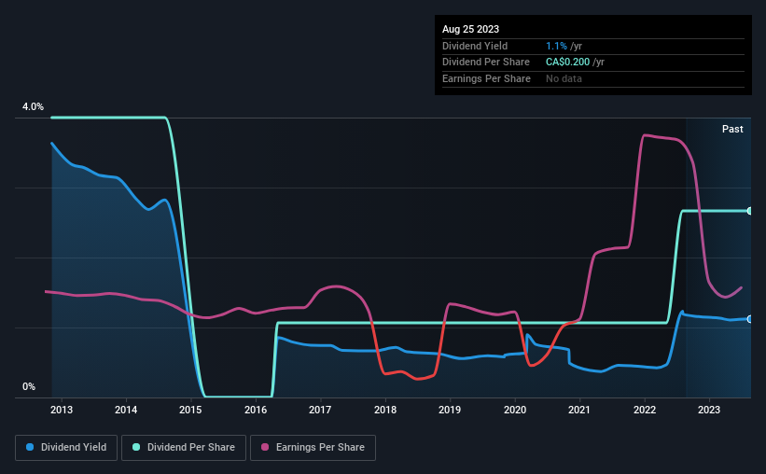Toggle the Dividend Yield legend button
Viewport: 766px width, 474px height.
coord(66,448)
